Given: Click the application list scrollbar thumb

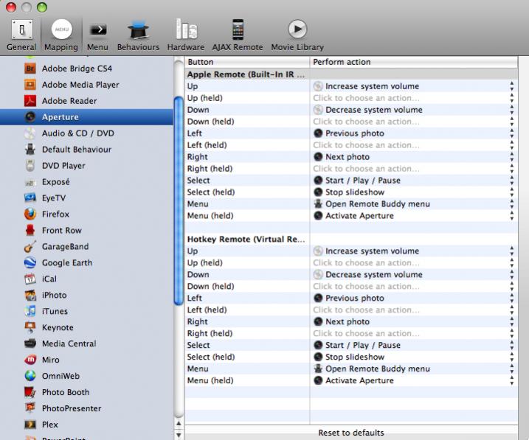Looking at the screenshot, I should [x=179, y=200].
